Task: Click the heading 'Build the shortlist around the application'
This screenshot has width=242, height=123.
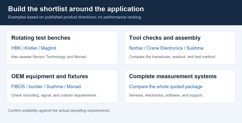Action: pos(76,9)
